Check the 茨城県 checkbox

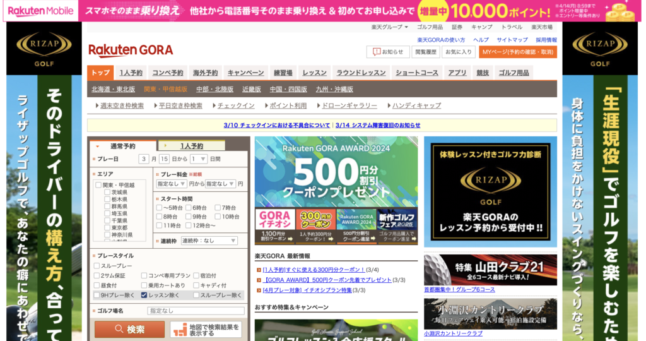pyautogui.click(x=107, y=192)
